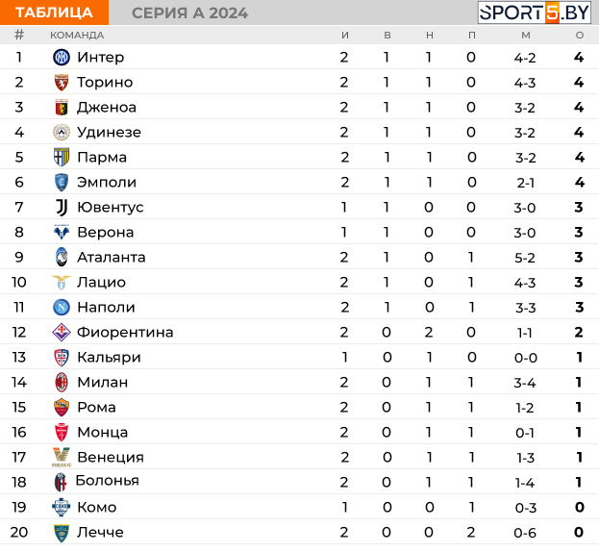
Task: Open the Удинезе team name link
Action: [109, 133]
